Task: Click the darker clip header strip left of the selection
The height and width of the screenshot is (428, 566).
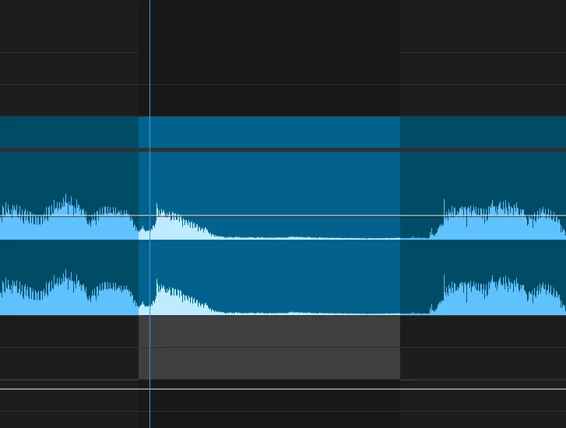Action: [69, 132]
